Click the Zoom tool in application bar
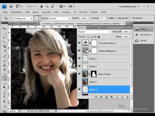The height and width of the screenshot is (116, 155). tap(47, 6)
